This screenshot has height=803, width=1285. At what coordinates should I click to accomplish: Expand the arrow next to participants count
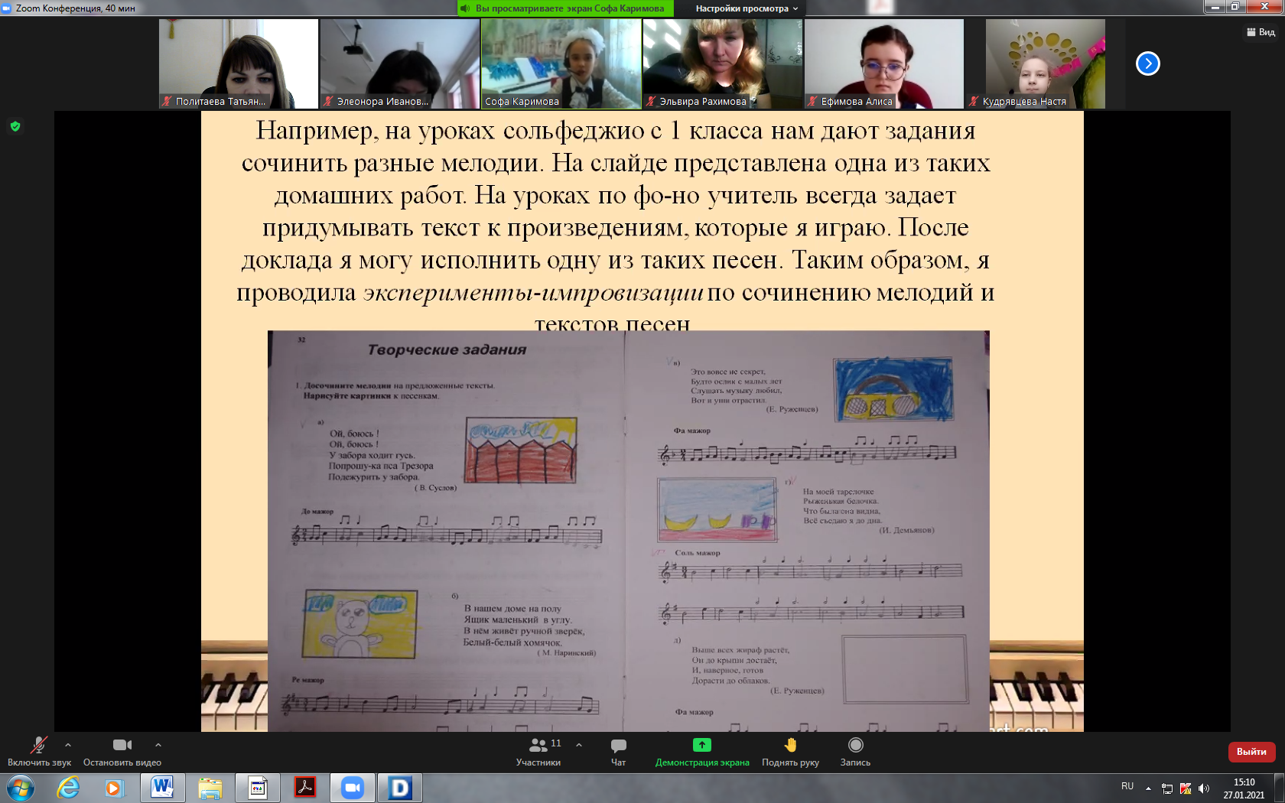(579, 744)
